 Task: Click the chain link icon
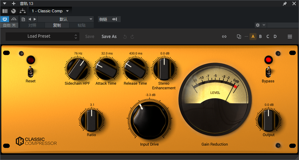(x=224, y=37)
